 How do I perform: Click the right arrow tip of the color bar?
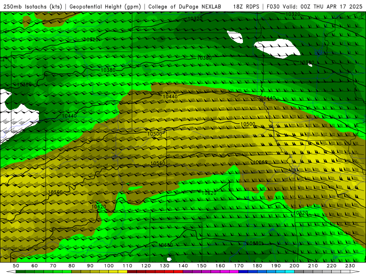[x=355, y=272]
